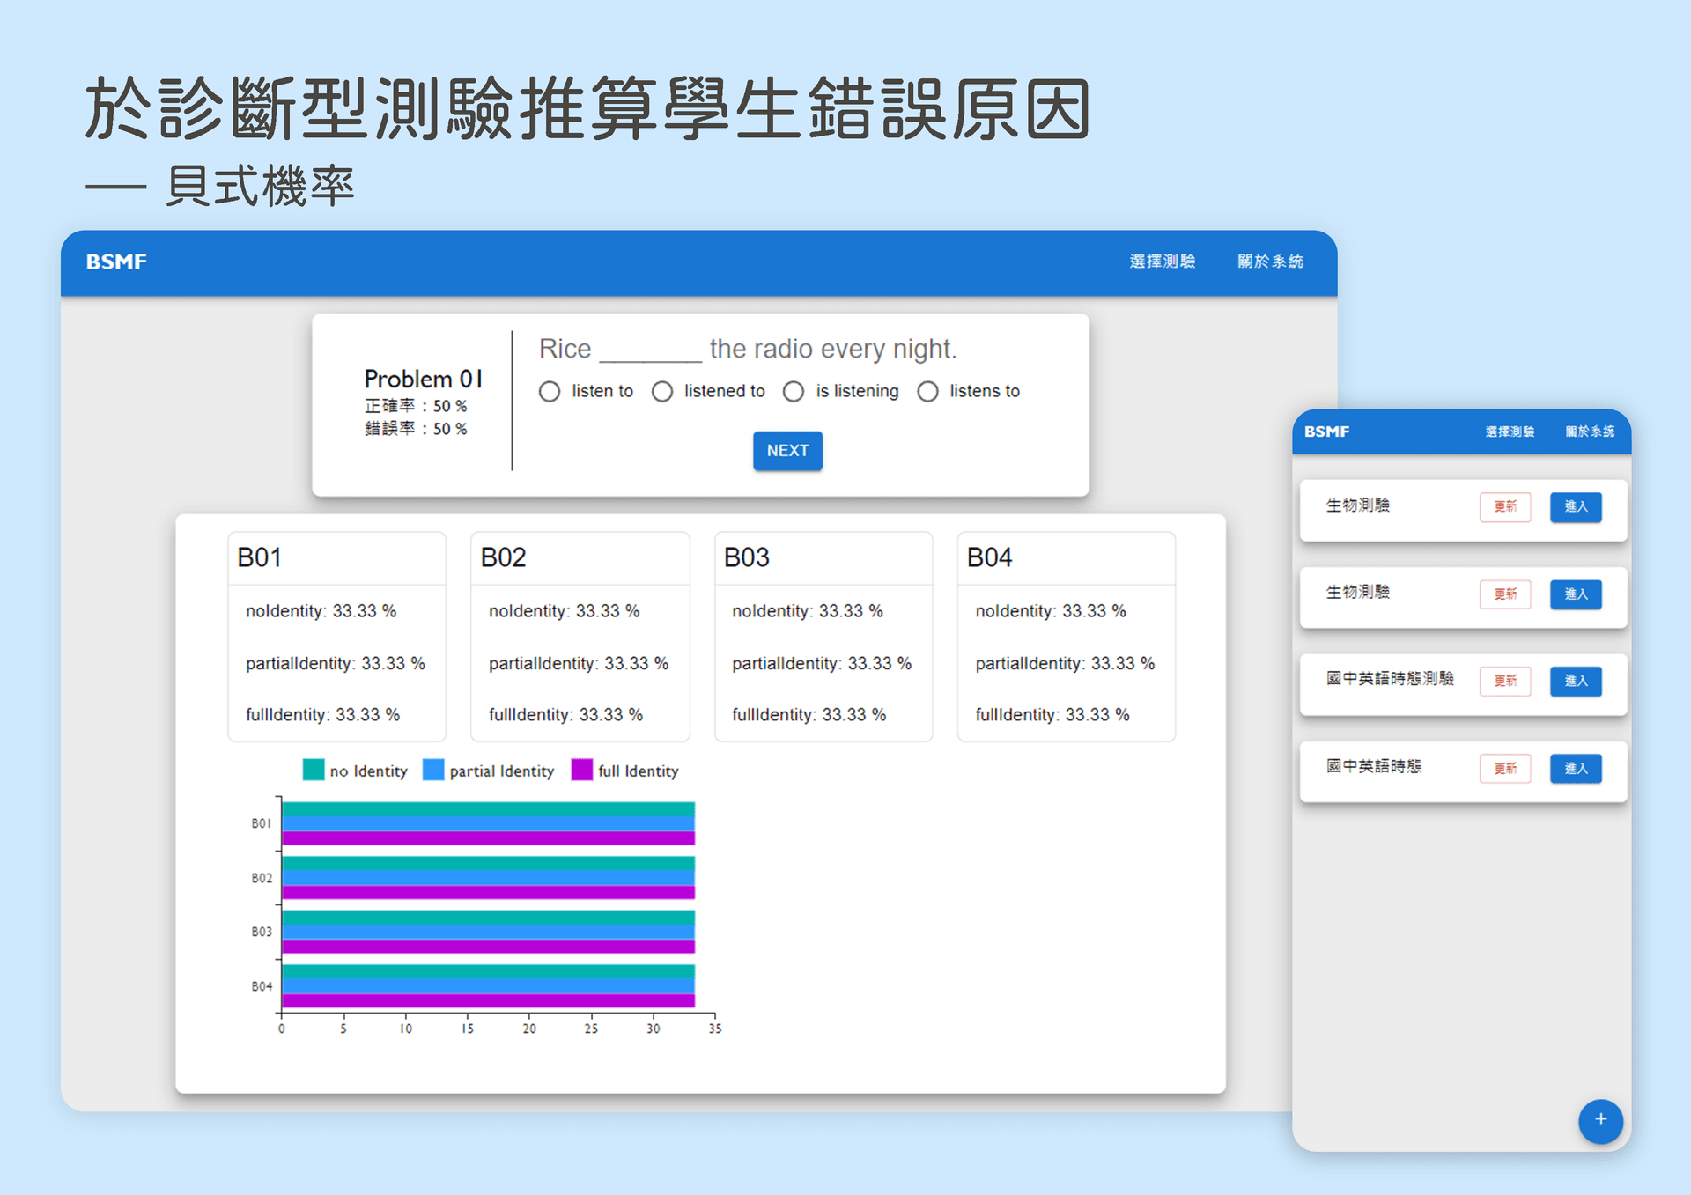The width and height of the screenshot is (1691, 1195).
Task: Click the '正確率：50 %' text
Action: [416, 406]
